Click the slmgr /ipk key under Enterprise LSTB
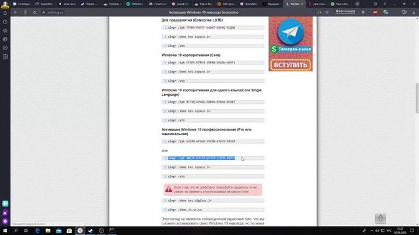The image size is (419, 235). coord(213,27)
